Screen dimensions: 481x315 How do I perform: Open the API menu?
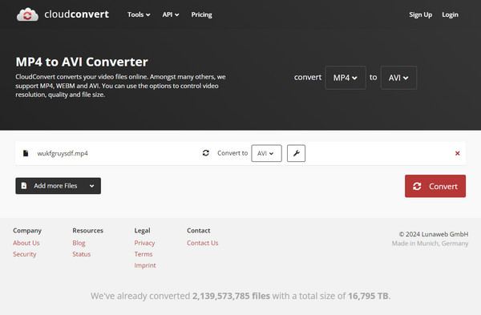tap(171, 14)
